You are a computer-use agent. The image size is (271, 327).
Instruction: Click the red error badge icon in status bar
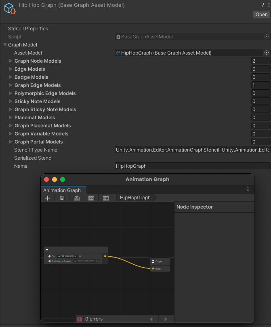point(80,319)
